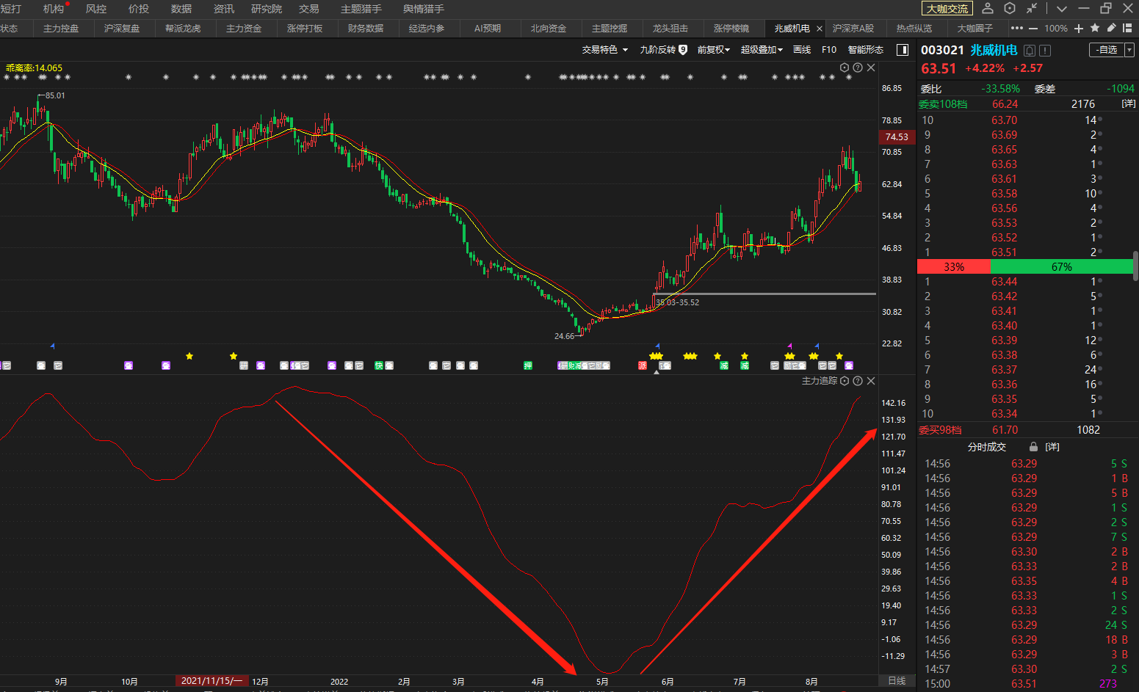
Task: Click the pencil edit icon in tab bar
Action: pyautogui.click(x=1111, y=28)
